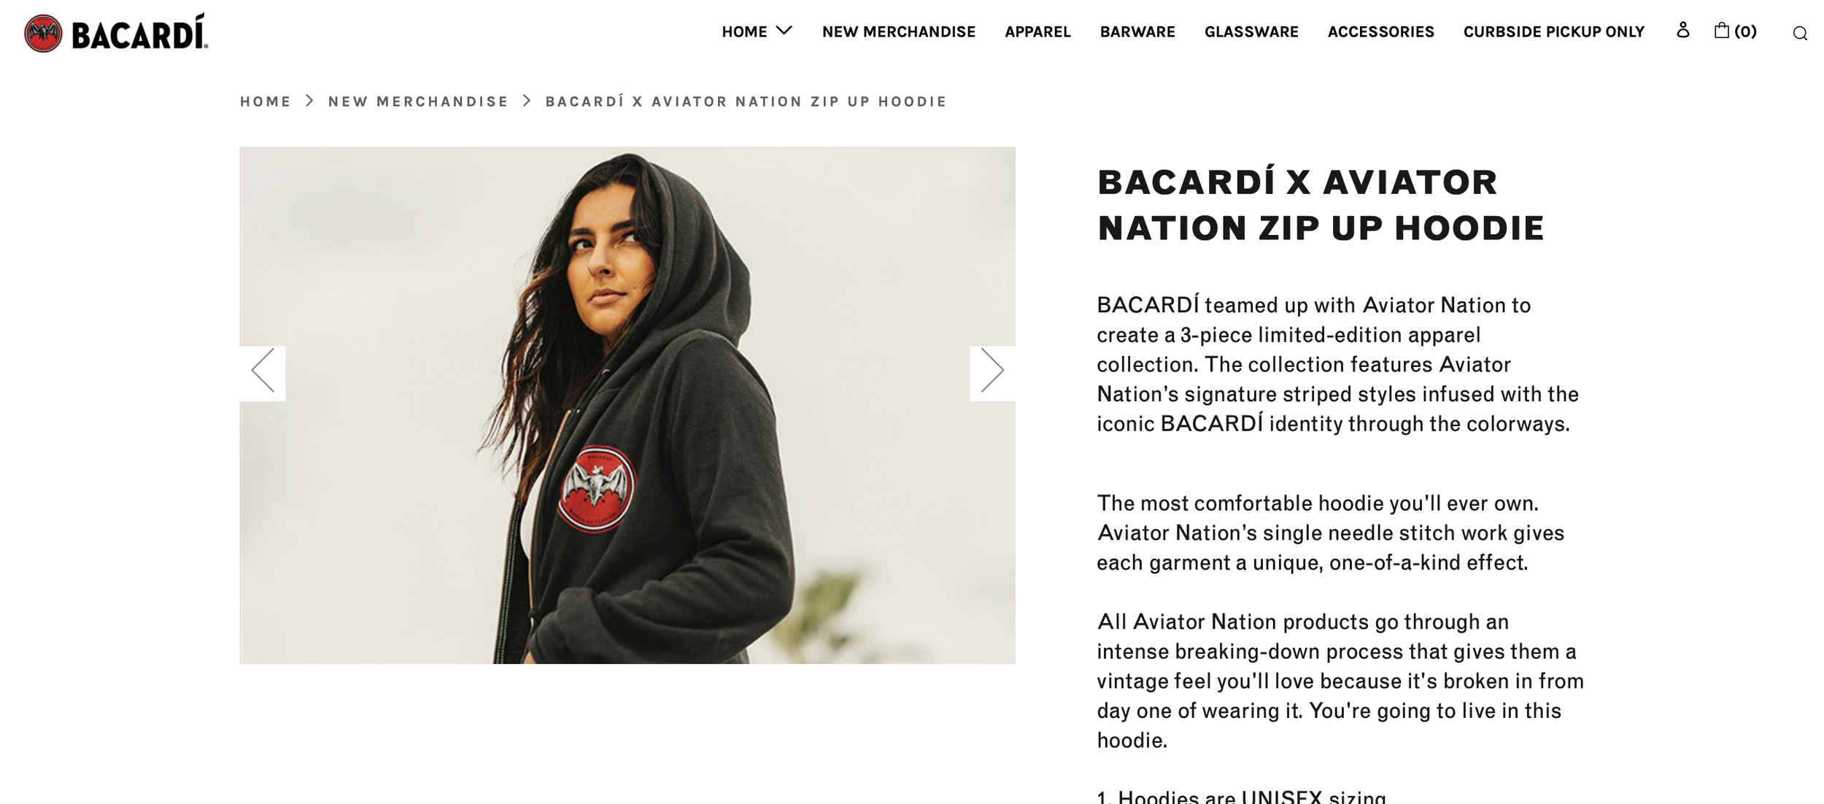The height and width of the screenshot is (804, 1824).
Task: Click the BACARDÍ wordmark text
Action: (x=139, y=34)
